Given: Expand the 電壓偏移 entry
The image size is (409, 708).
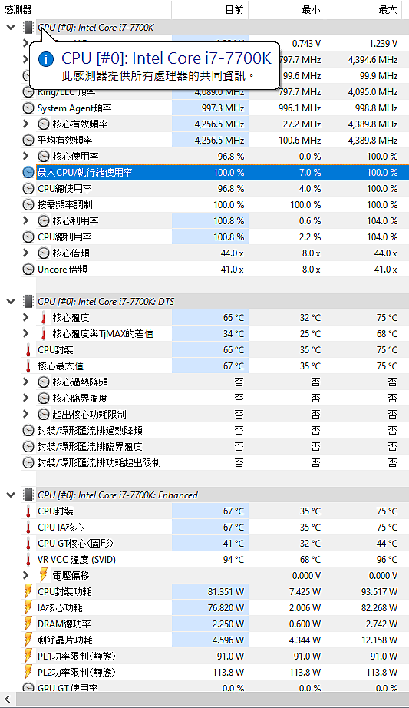Looking at the screenshot, I should (x=26, y=575).
